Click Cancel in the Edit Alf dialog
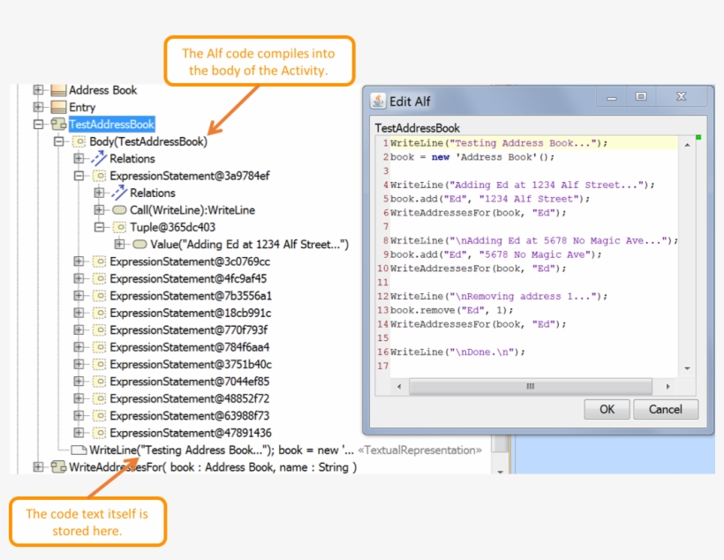This screenshot has height=560, width=724. tap(666, 410)
